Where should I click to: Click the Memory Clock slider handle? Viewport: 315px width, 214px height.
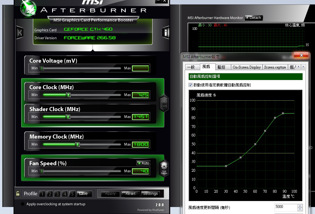[x=78, y=144]
